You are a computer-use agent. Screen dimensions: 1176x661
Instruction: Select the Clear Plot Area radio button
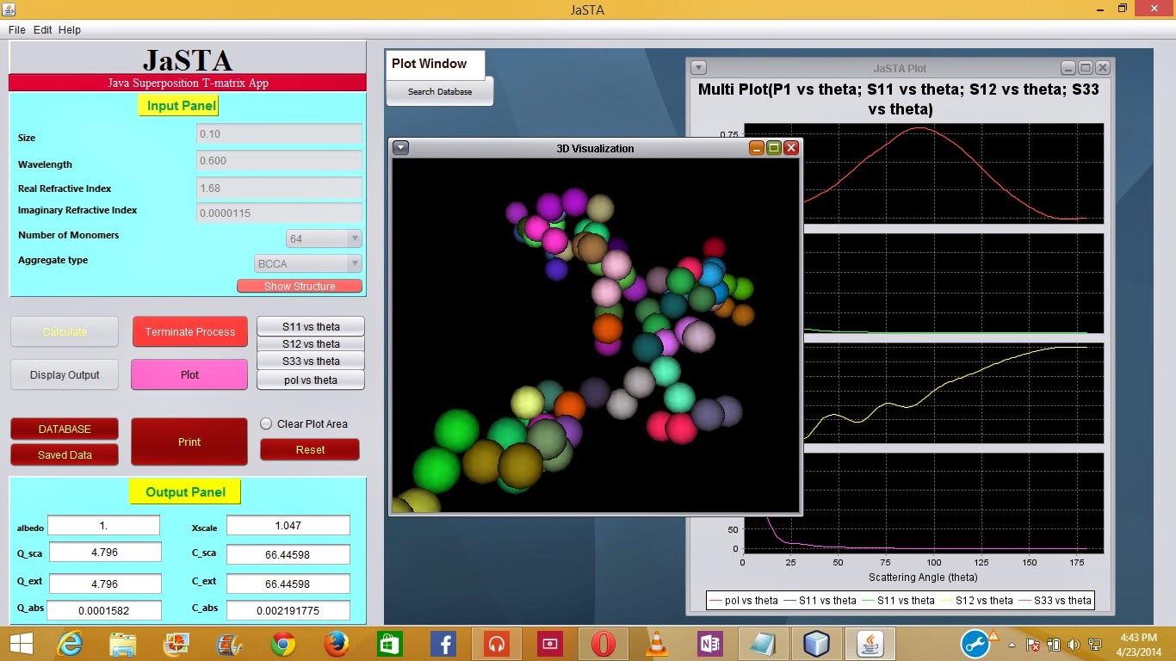tap(267, 423)
